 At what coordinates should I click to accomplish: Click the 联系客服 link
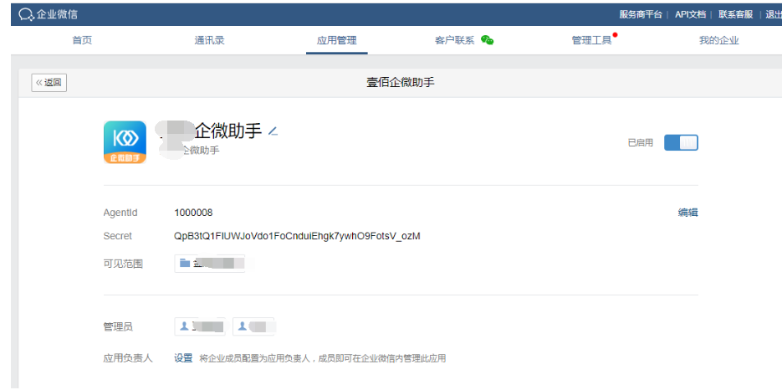736,14
